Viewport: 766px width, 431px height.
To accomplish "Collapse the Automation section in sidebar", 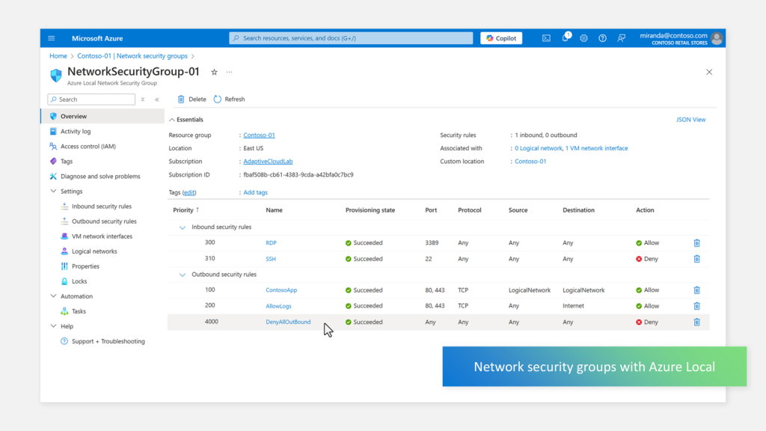I will coord(53,296).
